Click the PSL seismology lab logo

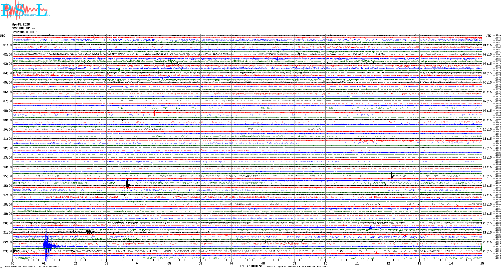[24, 10]
